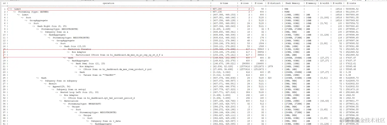The width and height of the screenshot is (387, 125).
Task: Click the 'E-distinct' column header
Action: tap(273, 3)
